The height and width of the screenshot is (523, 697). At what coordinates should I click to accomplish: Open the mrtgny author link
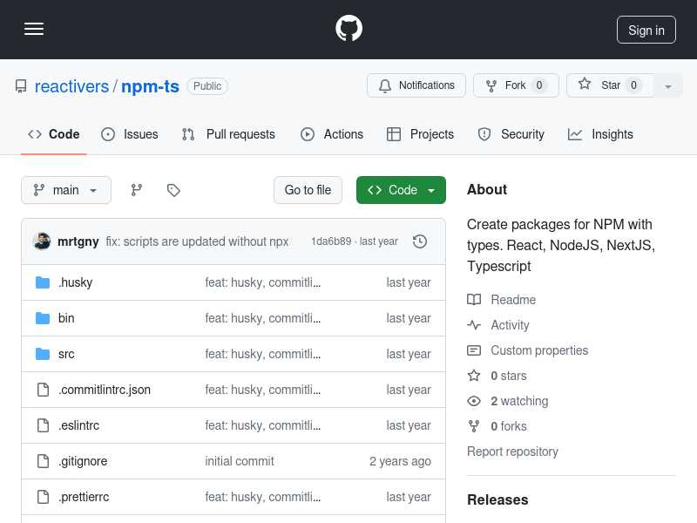[78, 241]
